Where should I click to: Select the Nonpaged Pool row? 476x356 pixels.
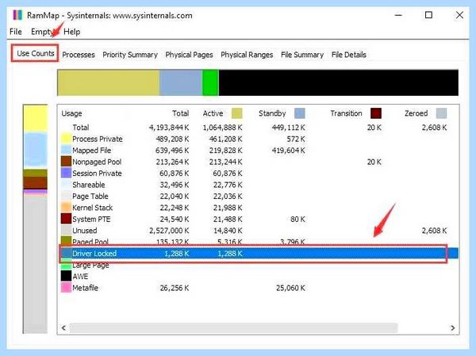click(258, 162)
